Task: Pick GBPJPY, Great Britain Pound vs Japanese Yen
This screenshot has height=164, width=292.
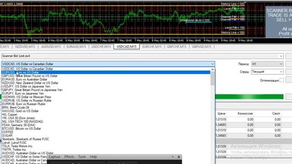Action: [106, 90]
